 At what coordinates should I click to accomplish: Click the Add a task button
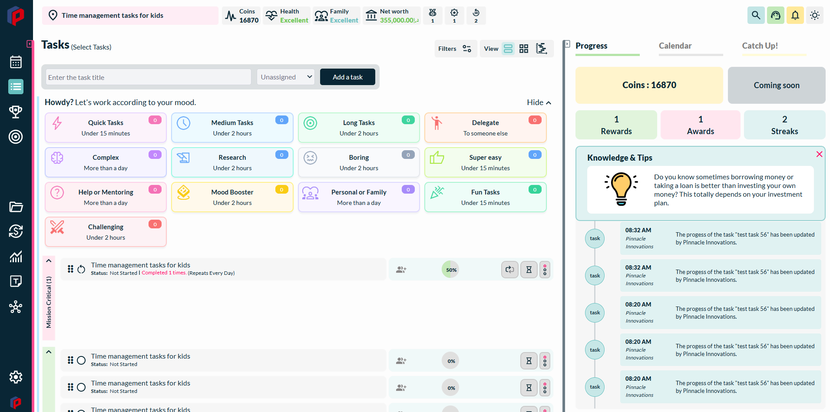click(347, 77)
